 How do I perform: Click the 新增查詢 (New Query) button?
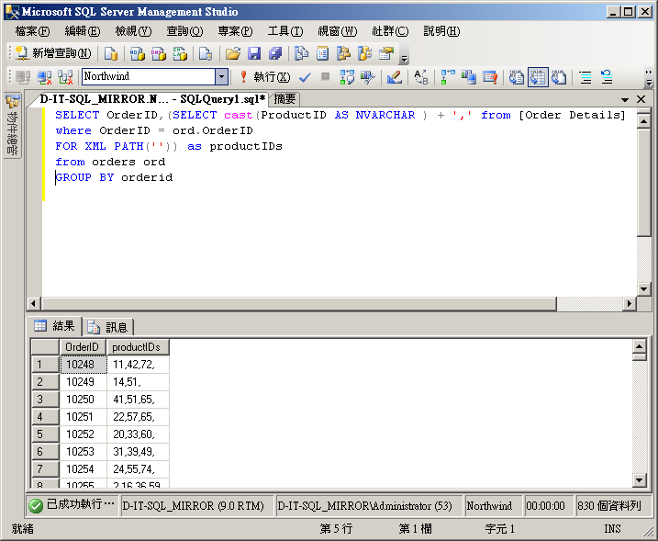(53, 53)
